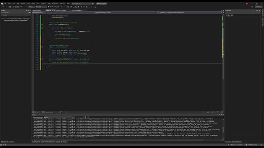The height and width of the screenshot is (148, 264).
Task: Click the split editor icon at top right
Action: pyautogui.click(x=224, y=13)
